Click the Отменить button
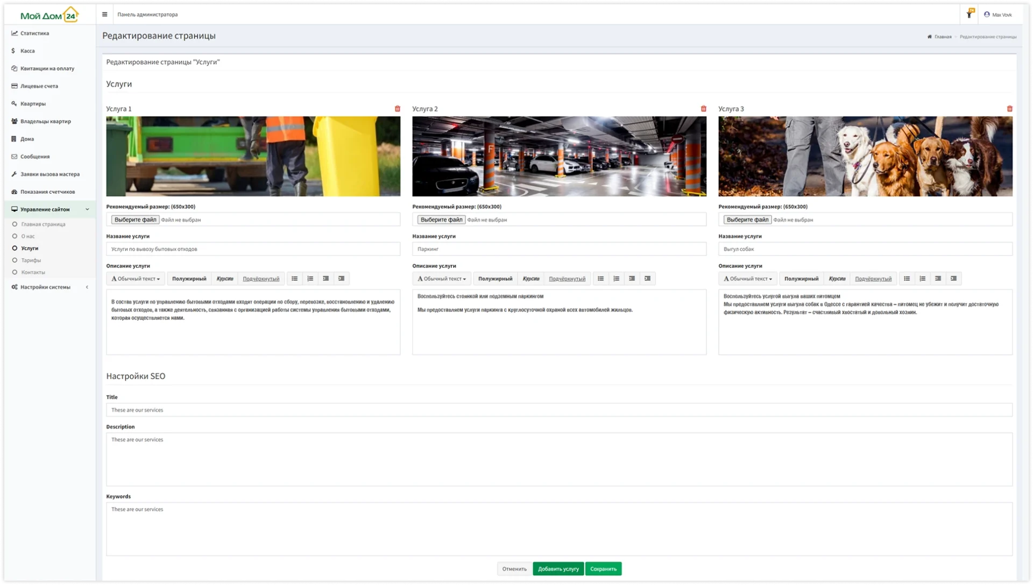This screenshot has width=1033, height=585. (514, 569)
